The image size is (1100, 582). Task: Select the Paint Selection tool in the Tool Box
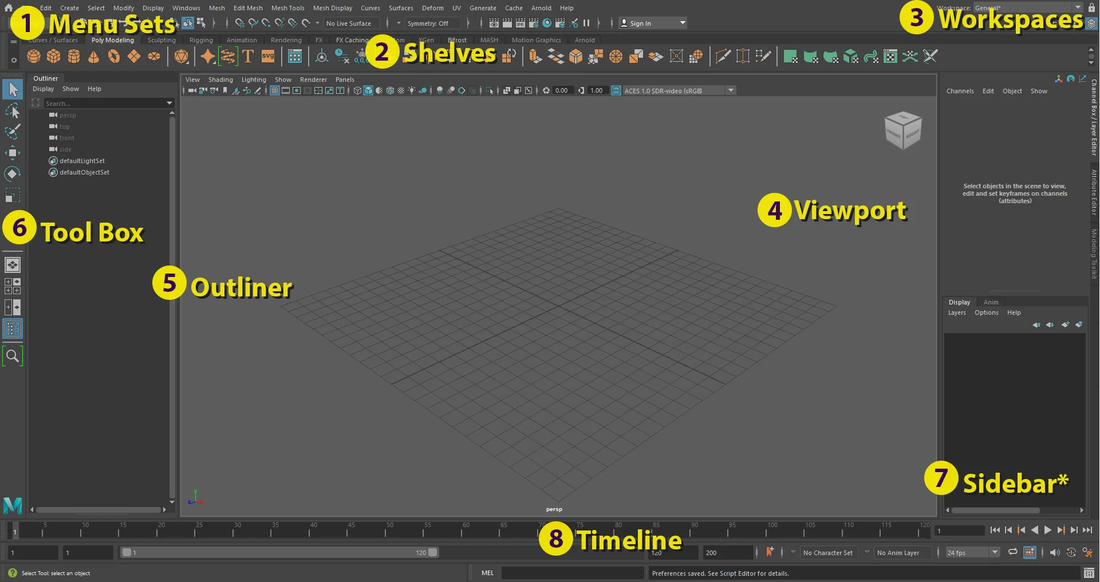pos(13,132)
